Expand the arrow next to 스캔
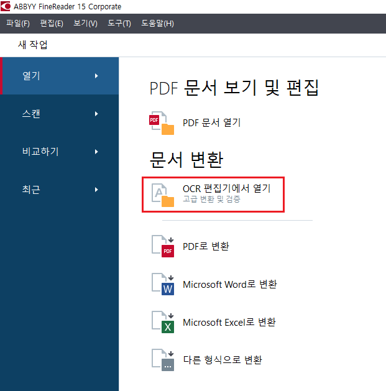386x391 pixels. tap(96, 114)
